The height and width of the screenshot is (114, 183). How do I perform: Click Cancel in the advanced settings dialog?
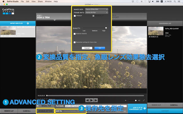coord(87,48)
